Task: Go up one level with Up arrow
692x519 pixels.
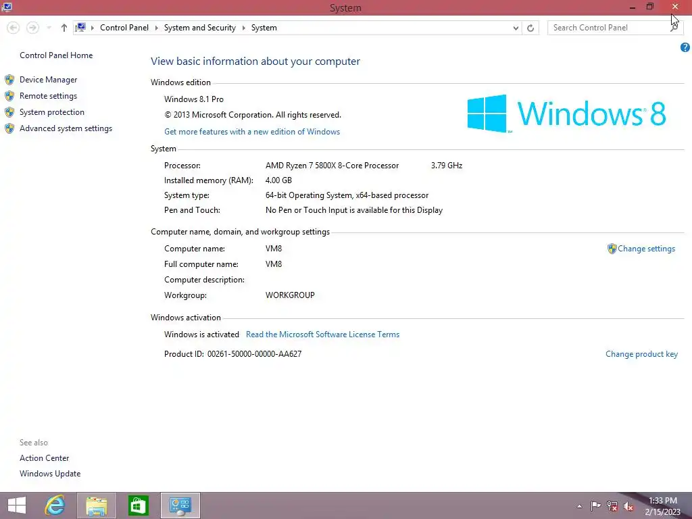Action: (x=64, y=28)
